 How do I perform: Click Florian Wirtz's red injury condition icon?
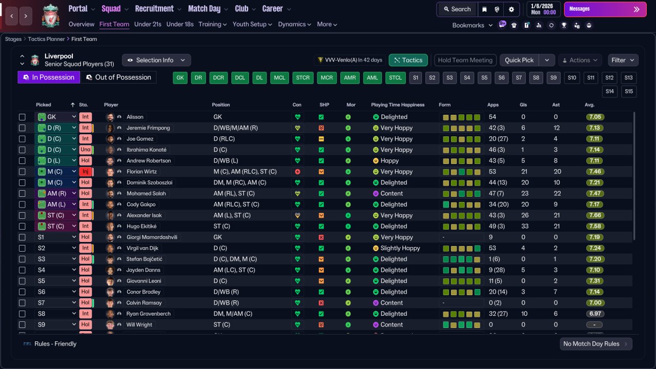[297, 172]
